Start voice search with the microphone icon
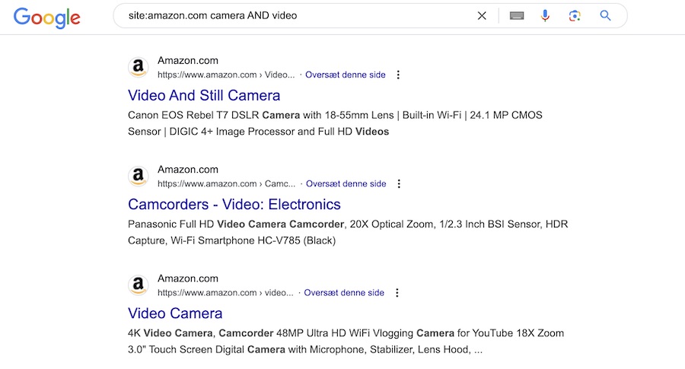Image resolution: width=685 pixels, height=369 pixels. [545, 16]
